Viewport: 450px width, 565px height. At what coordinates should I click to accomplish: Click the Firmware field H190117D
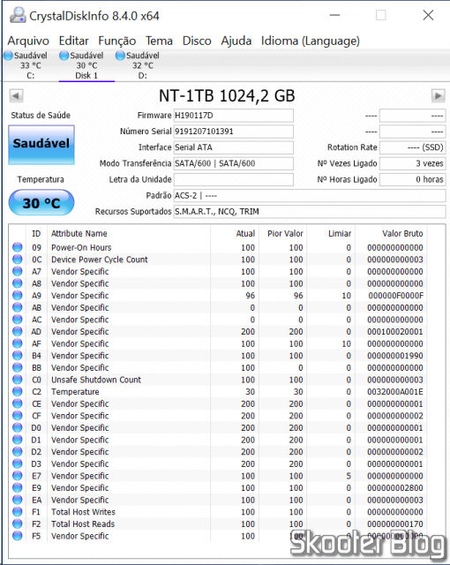233,116
